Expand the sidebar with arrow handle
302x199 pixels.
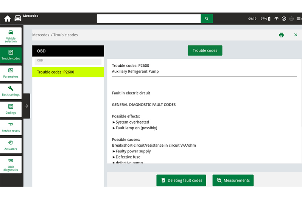click(26, 106)
